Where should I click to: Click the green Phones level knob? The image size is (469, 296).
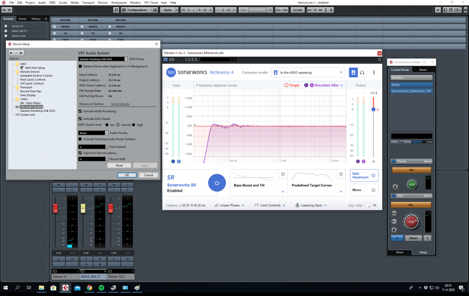(412, 184)
